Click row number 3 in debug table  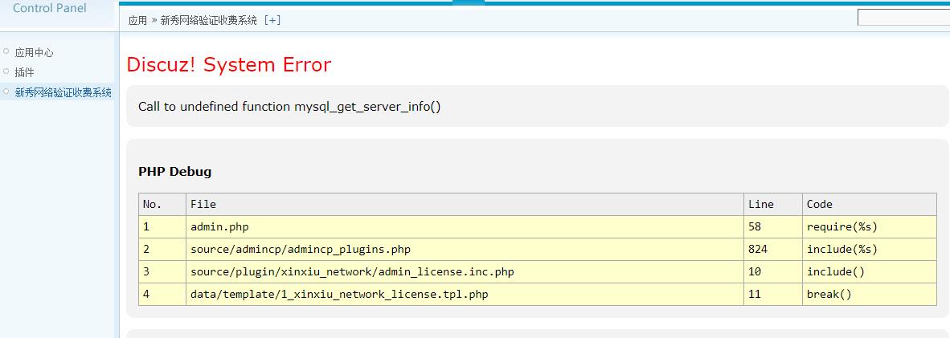[162, 272]
